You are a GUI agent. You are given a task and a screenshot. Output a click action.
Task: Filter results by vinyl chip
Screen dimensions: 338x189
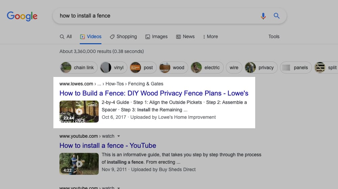coord(114,67)
